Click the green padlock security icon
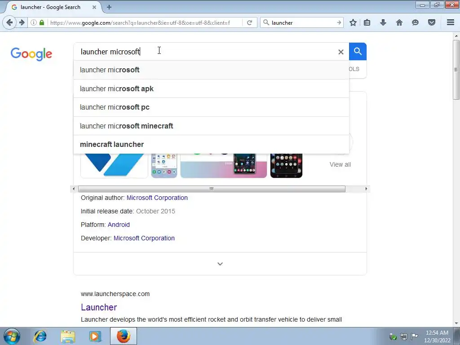 42,22
